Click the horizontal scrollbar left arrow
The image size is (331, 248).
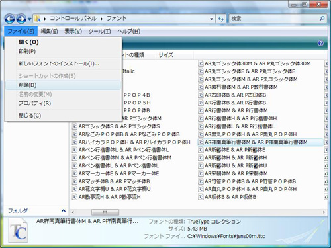tap(73, 212)
